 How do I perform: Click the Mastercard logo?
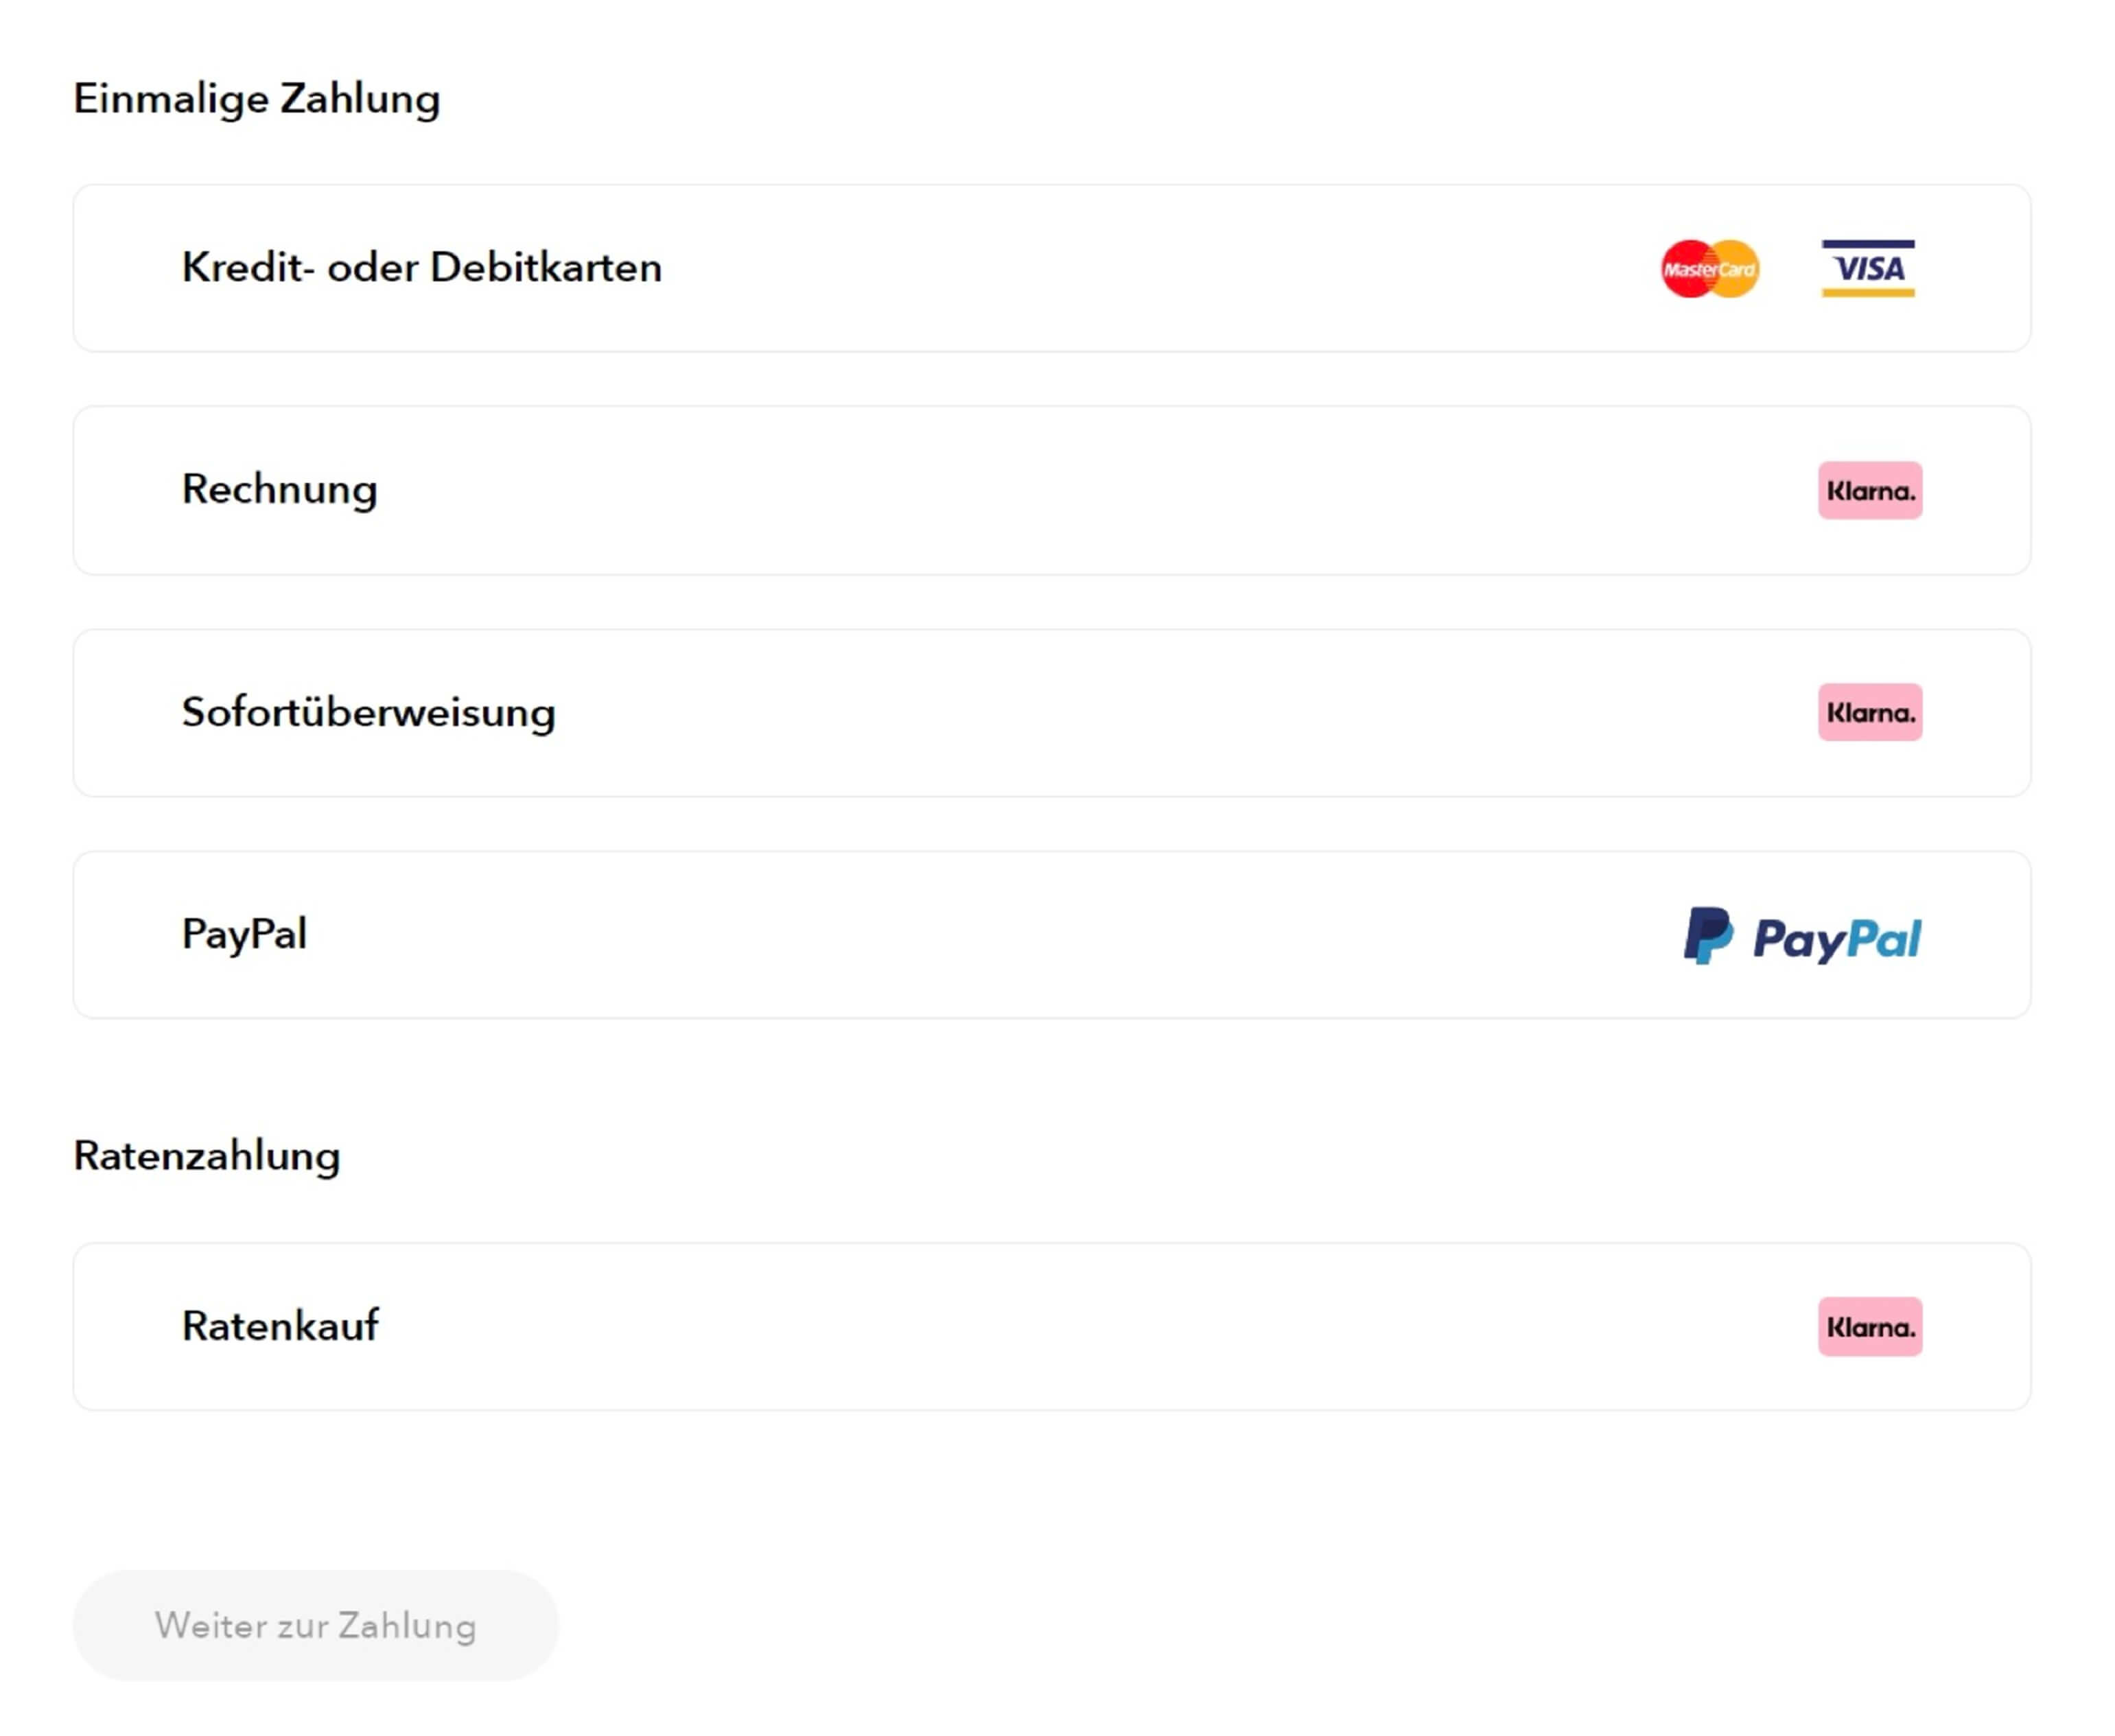click(1709, 268)
